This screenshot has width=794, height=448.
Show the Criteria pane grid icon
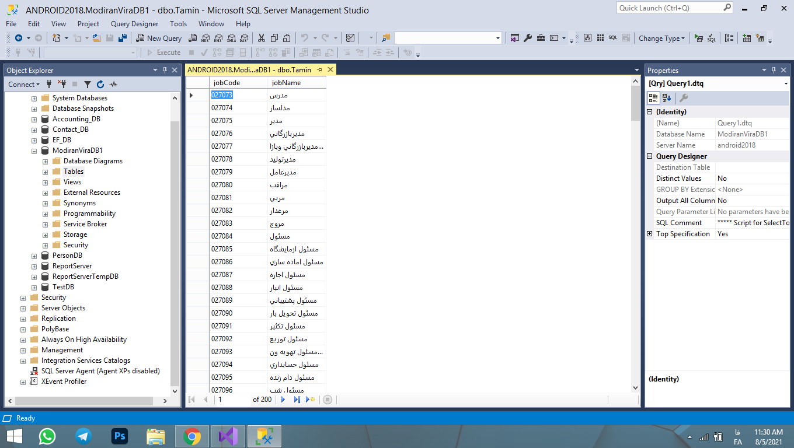pos(601,38)
